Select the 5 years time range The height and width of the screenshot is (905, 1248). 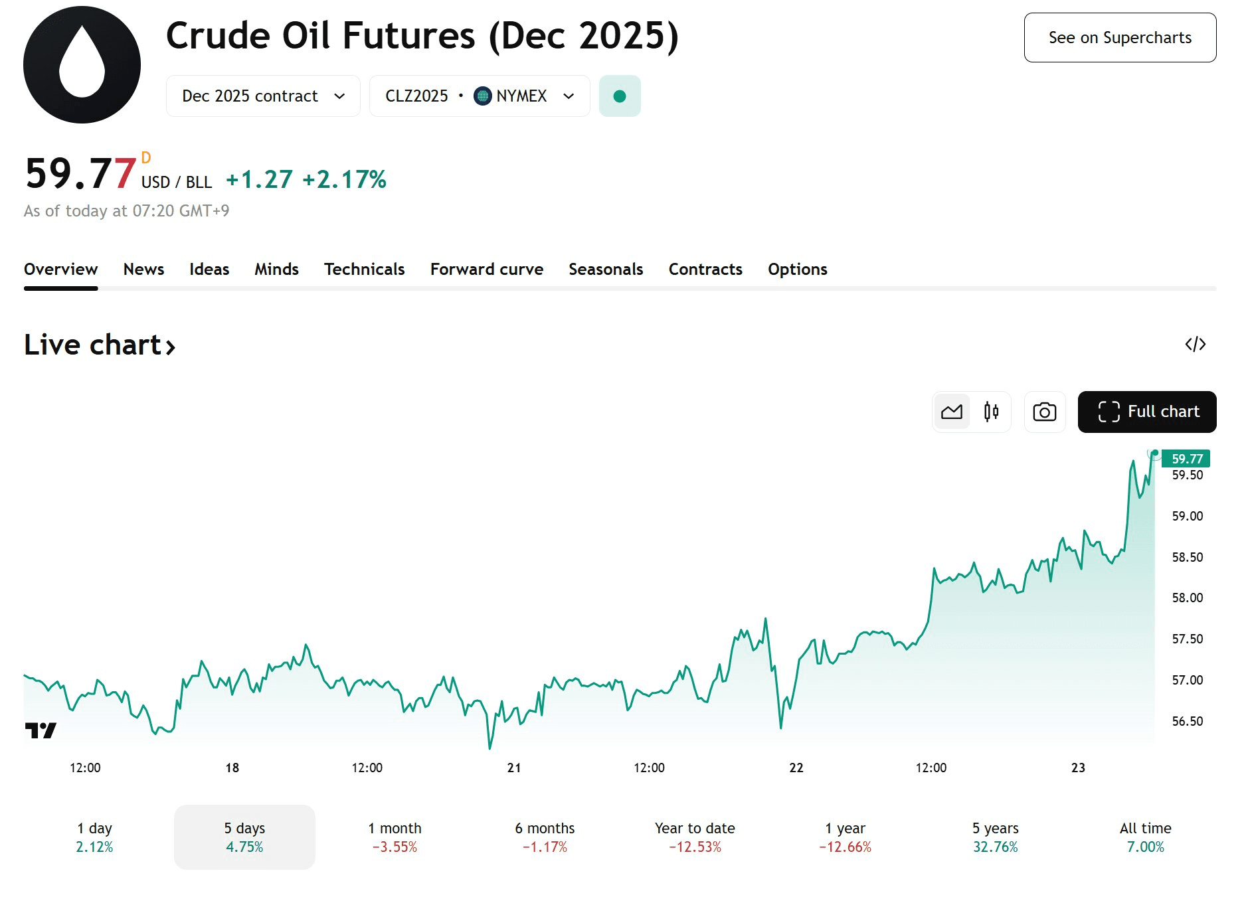(995, 837)
